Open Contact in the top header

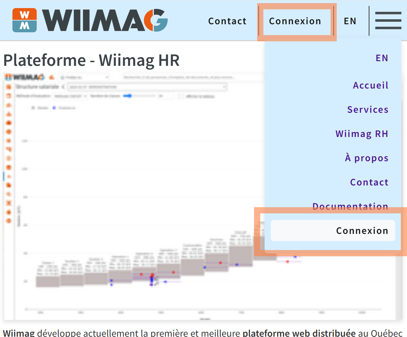pos(227,21)
